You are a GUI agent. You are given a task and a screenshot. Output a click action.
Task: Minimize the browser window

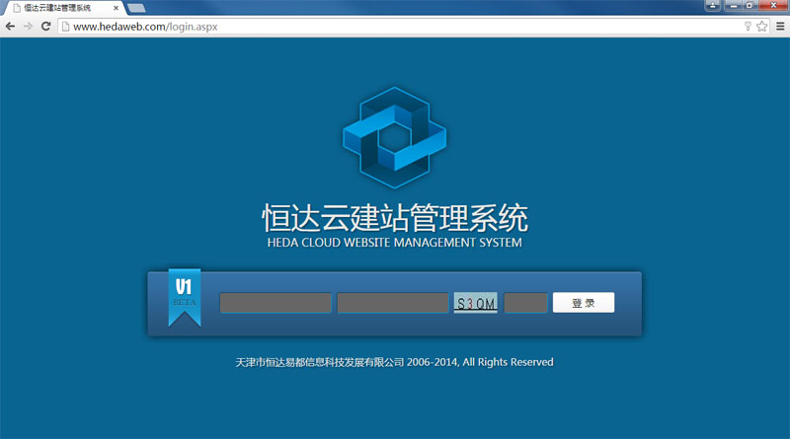(734, 6)
